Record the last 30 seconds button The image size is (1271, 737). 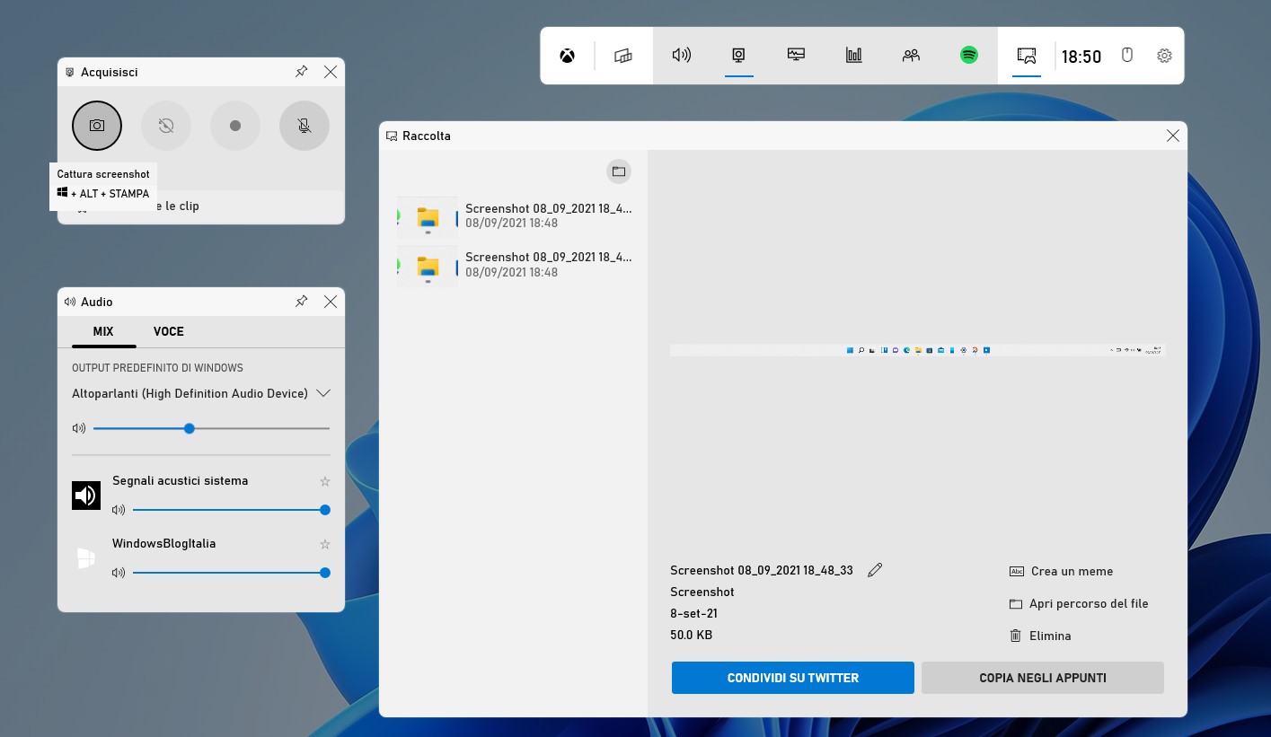(166, 126)
